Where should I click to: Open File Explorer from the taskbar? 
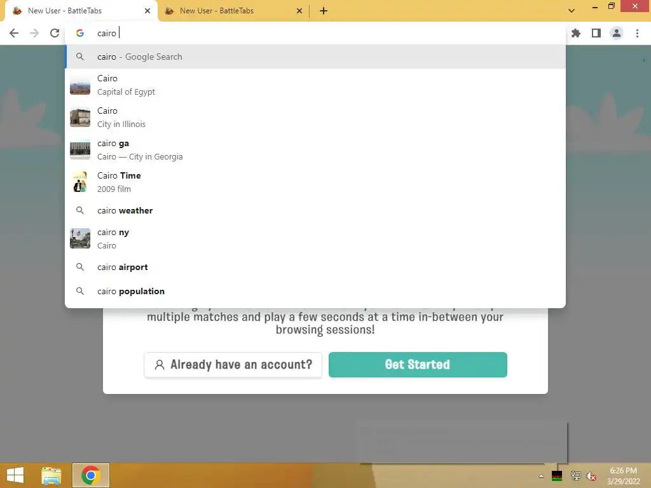click(x=51, y=475)
